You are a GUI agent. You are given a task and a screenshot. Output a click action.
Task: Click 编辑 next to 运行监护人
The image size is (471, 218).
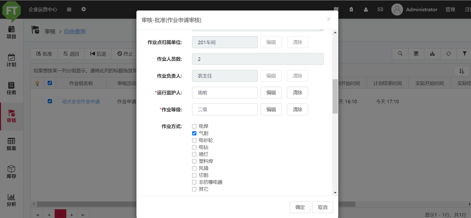pos(271,93)
